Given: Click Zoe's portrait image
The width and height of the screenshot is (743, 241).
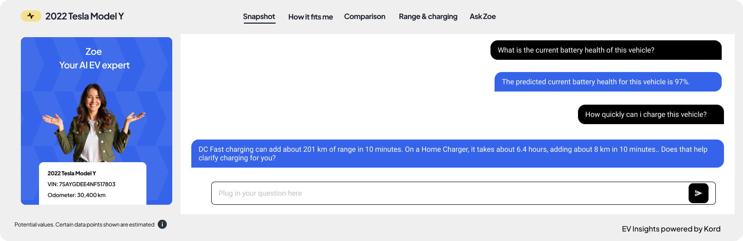Looking at the screenshot, I should pos(94,122).
